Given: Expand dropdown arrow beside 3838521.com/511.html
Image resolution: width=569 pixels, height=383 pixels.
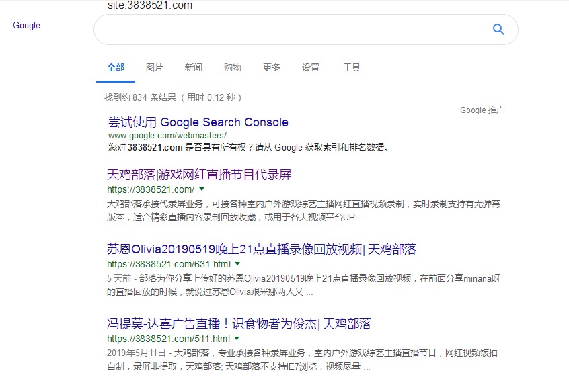Looking at the screenshot, I should [x=237, y=339].
